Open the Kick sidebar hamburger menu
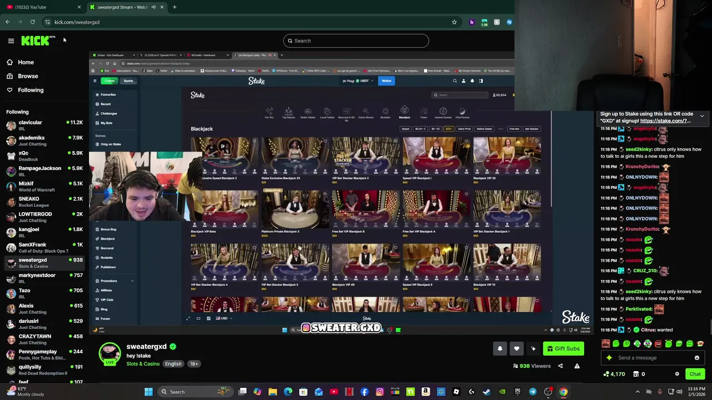712x400 pixels. [11, 41]
